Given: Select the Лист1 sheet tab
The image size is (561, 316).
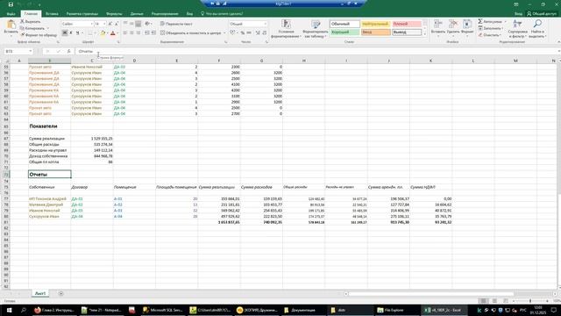Looking at the screenshot, I should 40,293.
